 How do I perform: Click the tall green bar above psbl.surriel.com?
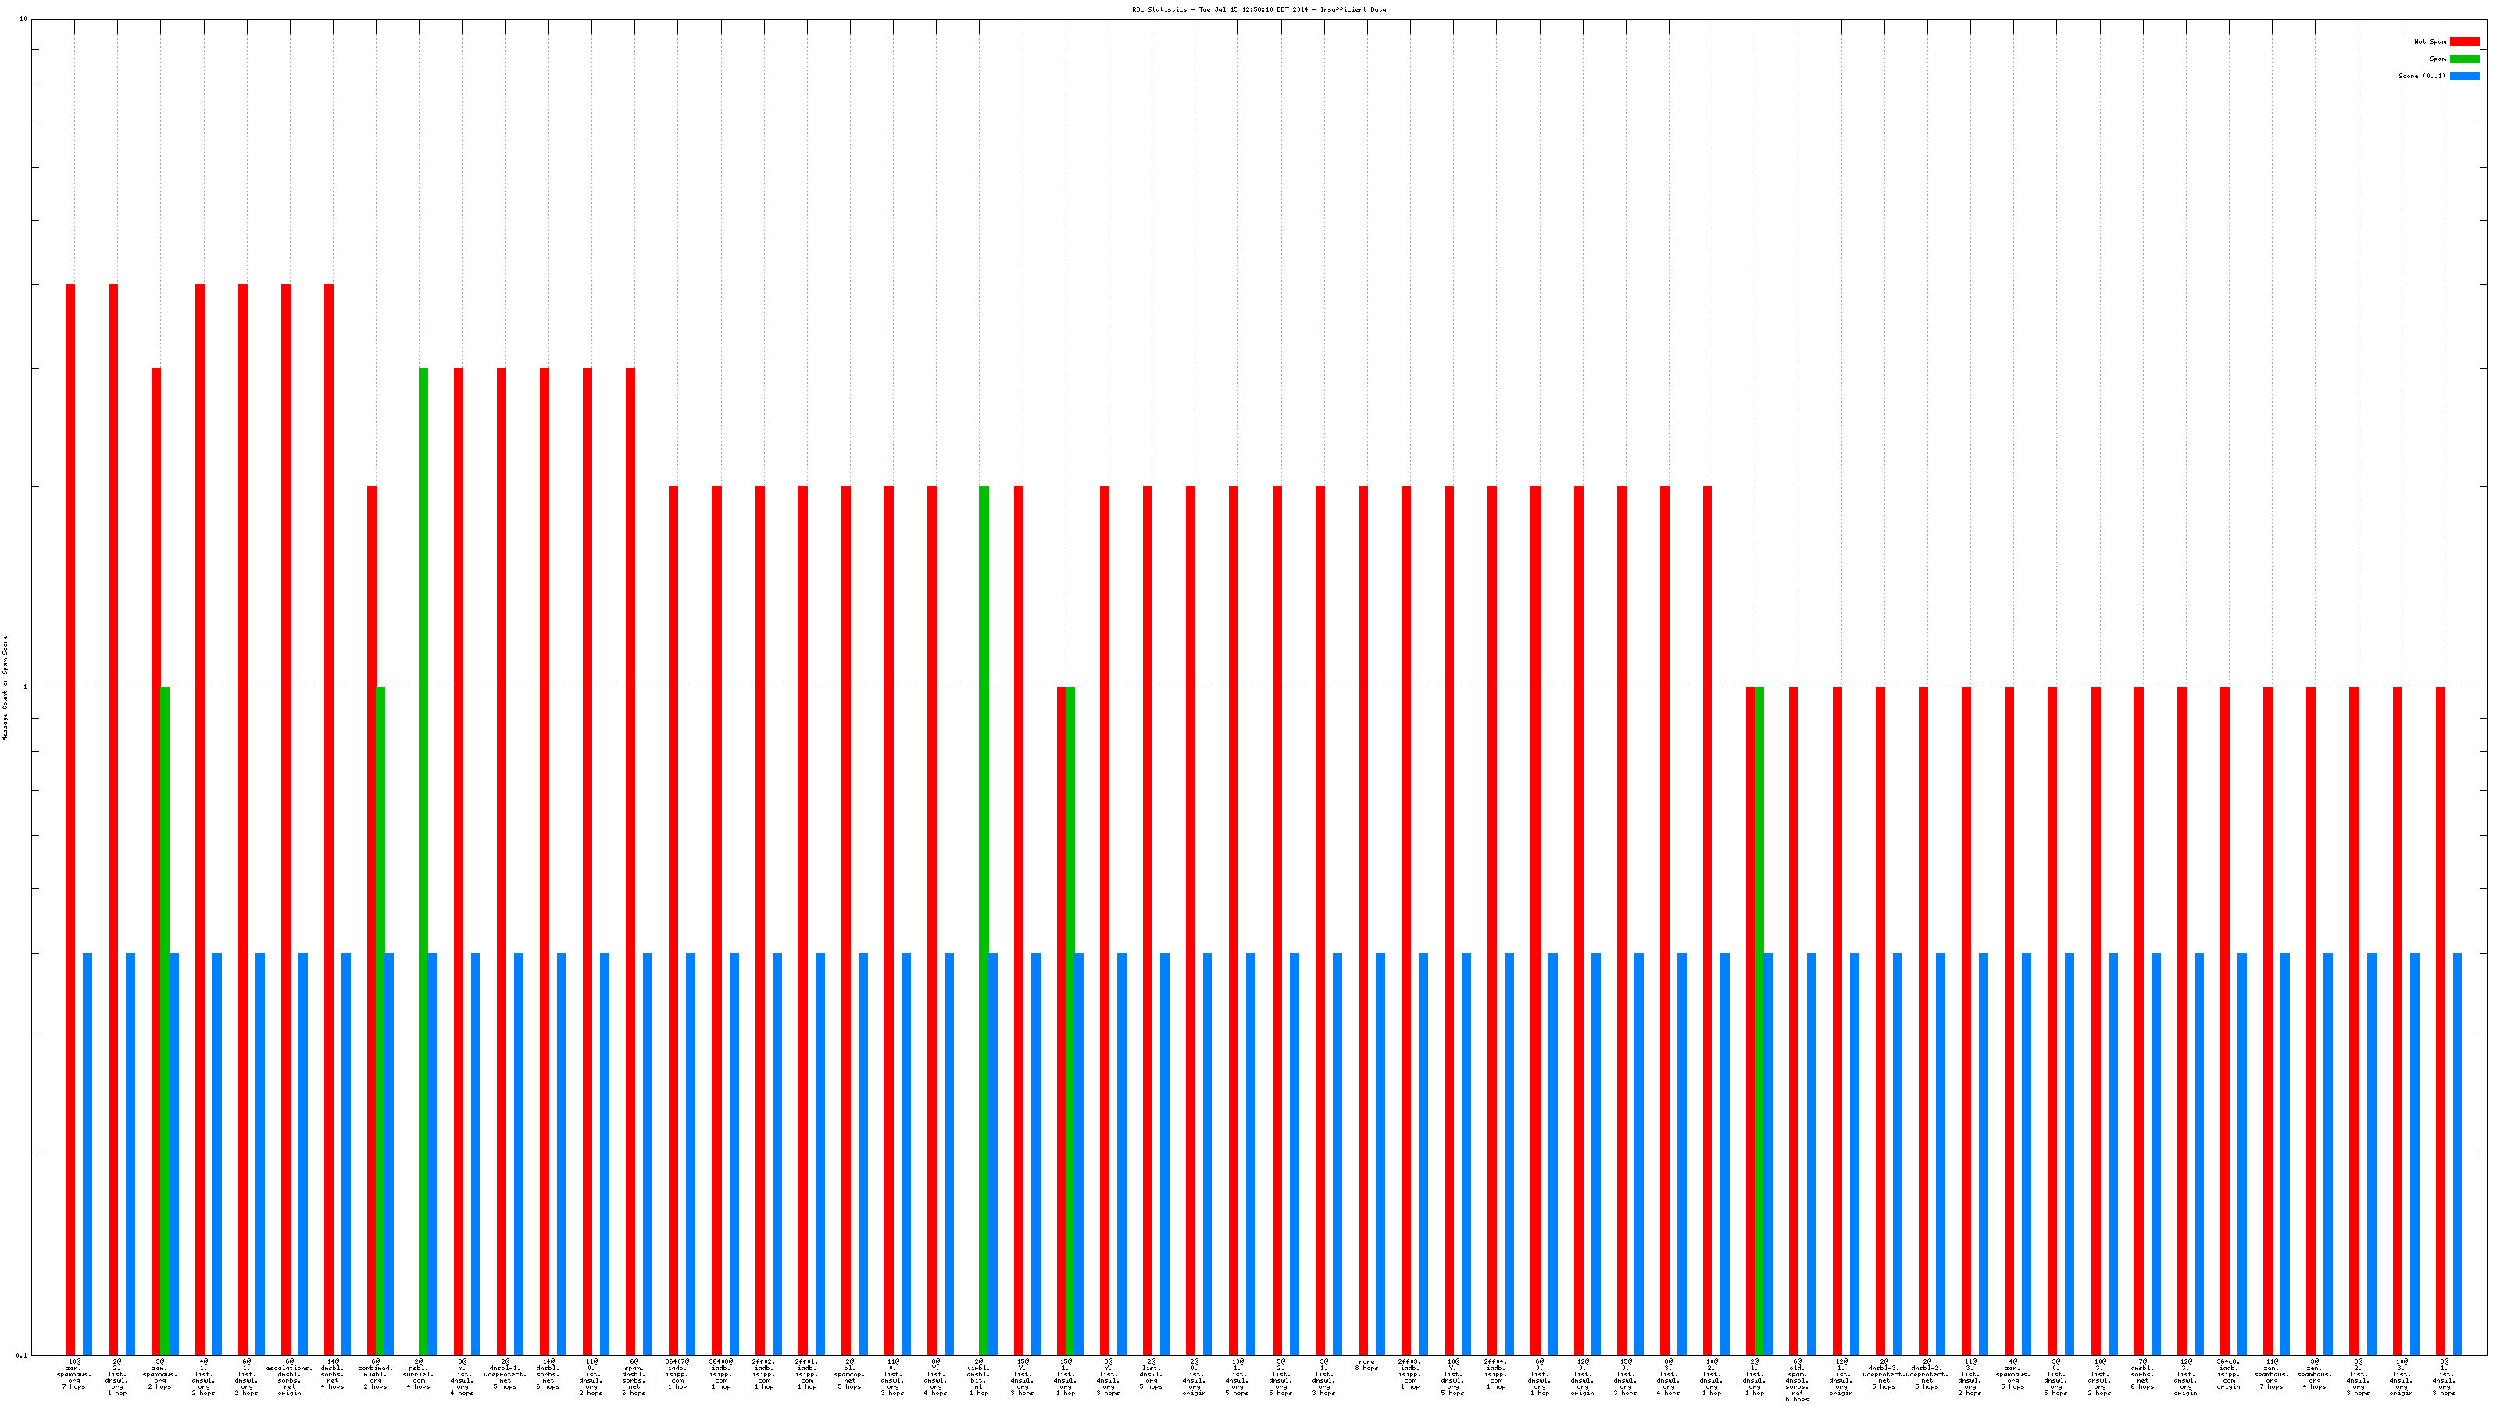coord(423,660)
